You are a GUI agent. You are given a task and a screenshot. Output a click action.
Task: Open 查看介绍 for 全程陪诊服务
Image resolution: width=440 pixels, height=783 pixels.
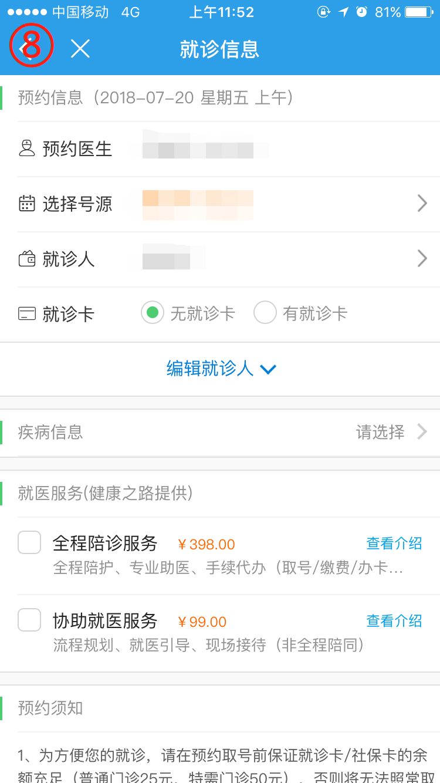[x=394, y=544]
